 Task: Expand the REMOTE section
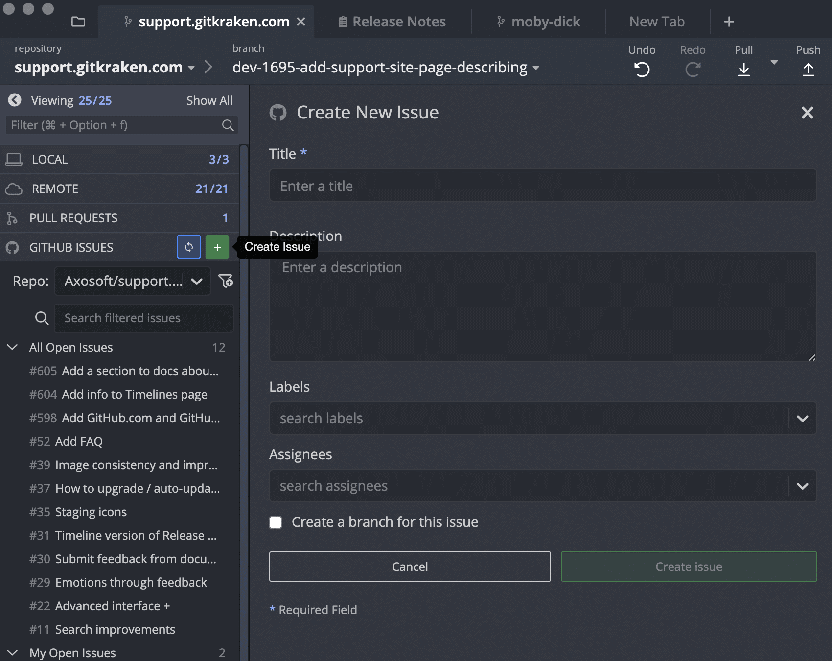click(x=119, y=189)
